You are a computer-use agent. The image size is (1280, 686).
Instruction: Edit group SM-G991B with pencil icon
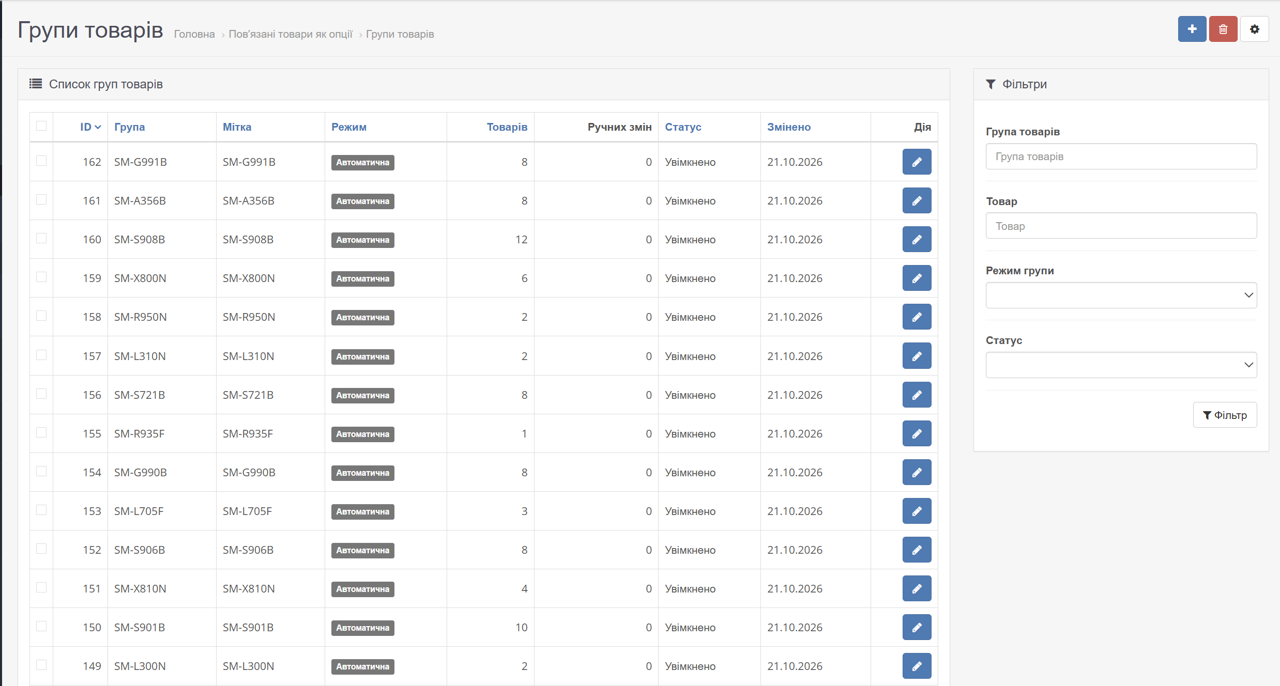[x=917, y=162]
